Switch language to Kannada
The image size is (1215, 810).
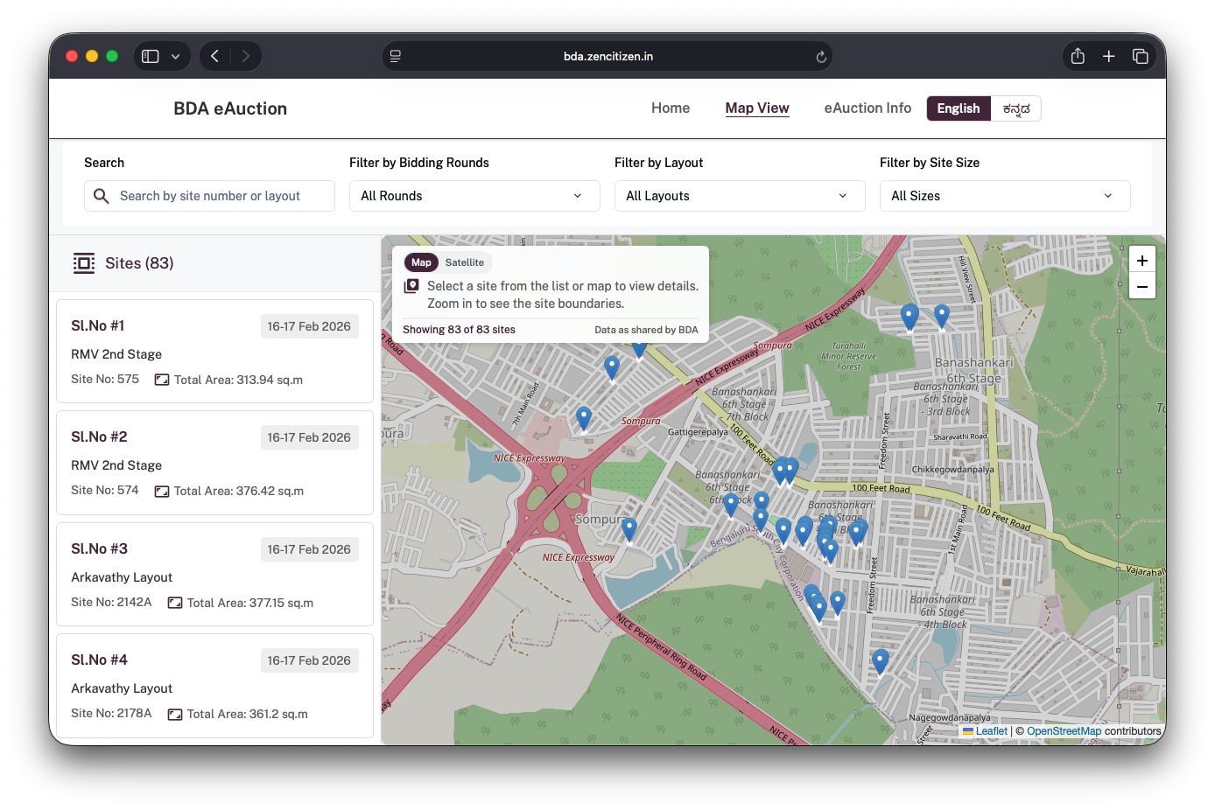(x=1015, y=108)
